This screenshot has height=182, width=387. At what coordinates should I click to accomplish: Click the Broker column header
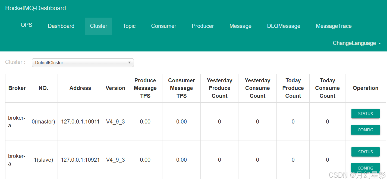17,88
